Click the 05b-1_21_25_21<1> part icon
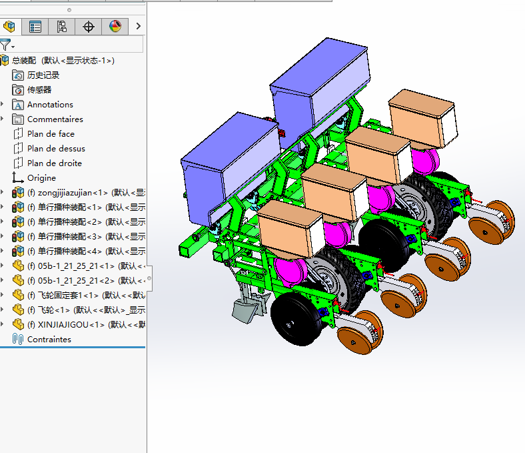This screenshot has width=525, height=453. pyautogui.click(x=18, y=266)
